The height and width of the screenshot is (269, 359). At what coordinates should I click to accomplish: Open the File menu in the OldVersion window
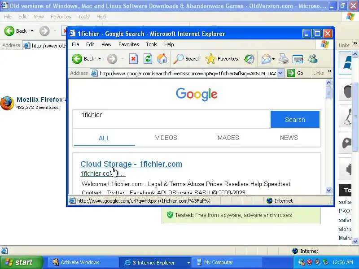tap(8, 17)
